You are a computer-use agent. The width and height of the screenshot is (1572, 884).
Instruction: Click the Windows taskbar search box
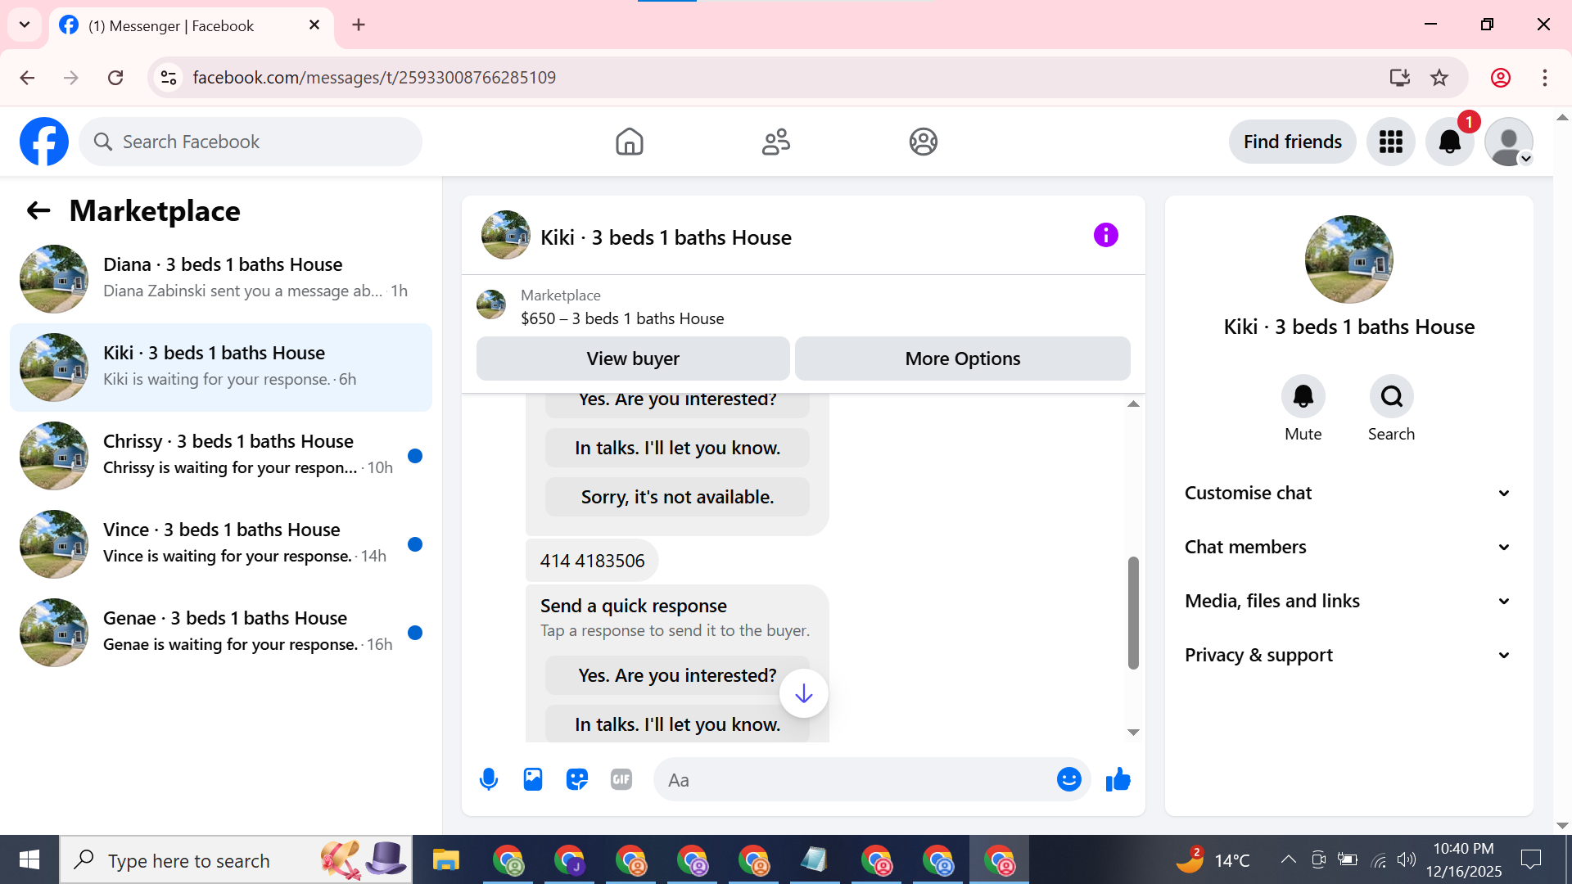236,859
